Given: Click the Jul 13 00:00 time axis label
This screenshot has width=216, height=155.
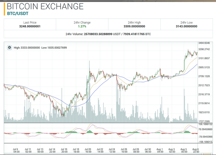Looking at the screenshot, I should point(40,151).
